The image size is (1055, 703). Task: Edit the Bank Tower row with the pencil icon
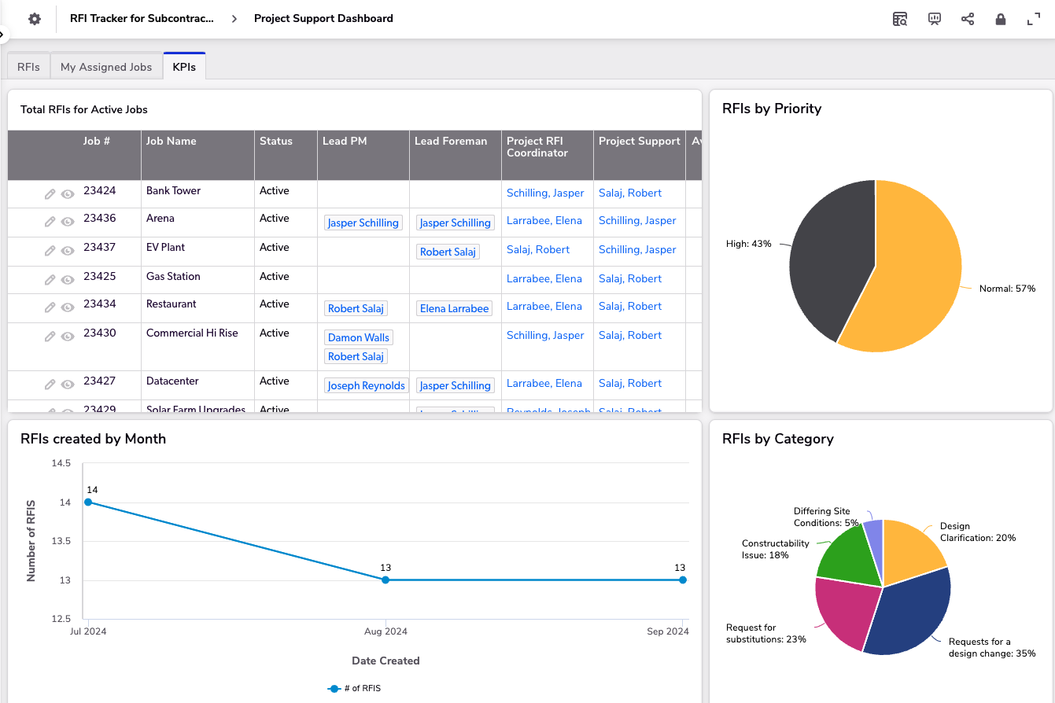(49, 193)
